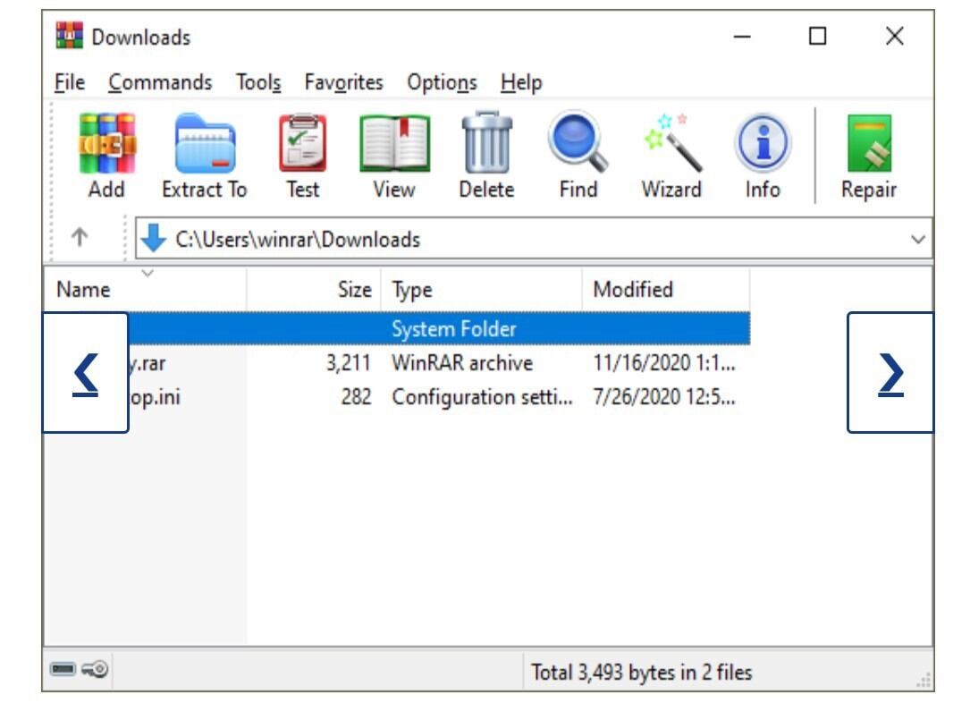
Task: Show archive Info icon
Action: 762,144
